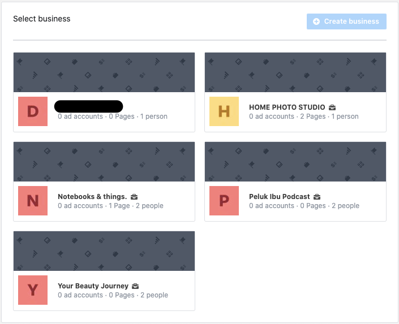399x324 pixels.
Task: Open the Peluk Ibu Podcast business name
Action: pos(280,197)
